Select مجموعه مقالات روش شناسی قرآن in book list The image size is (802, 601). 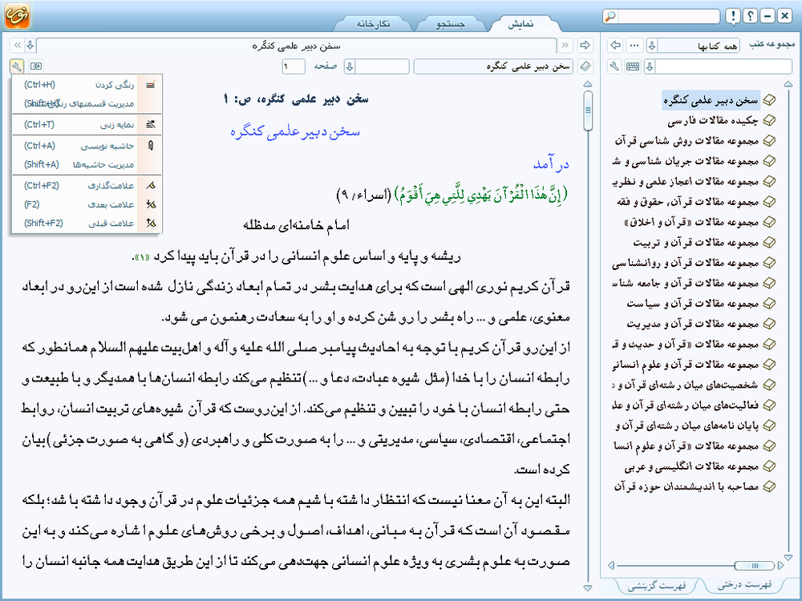coord(687,140)
